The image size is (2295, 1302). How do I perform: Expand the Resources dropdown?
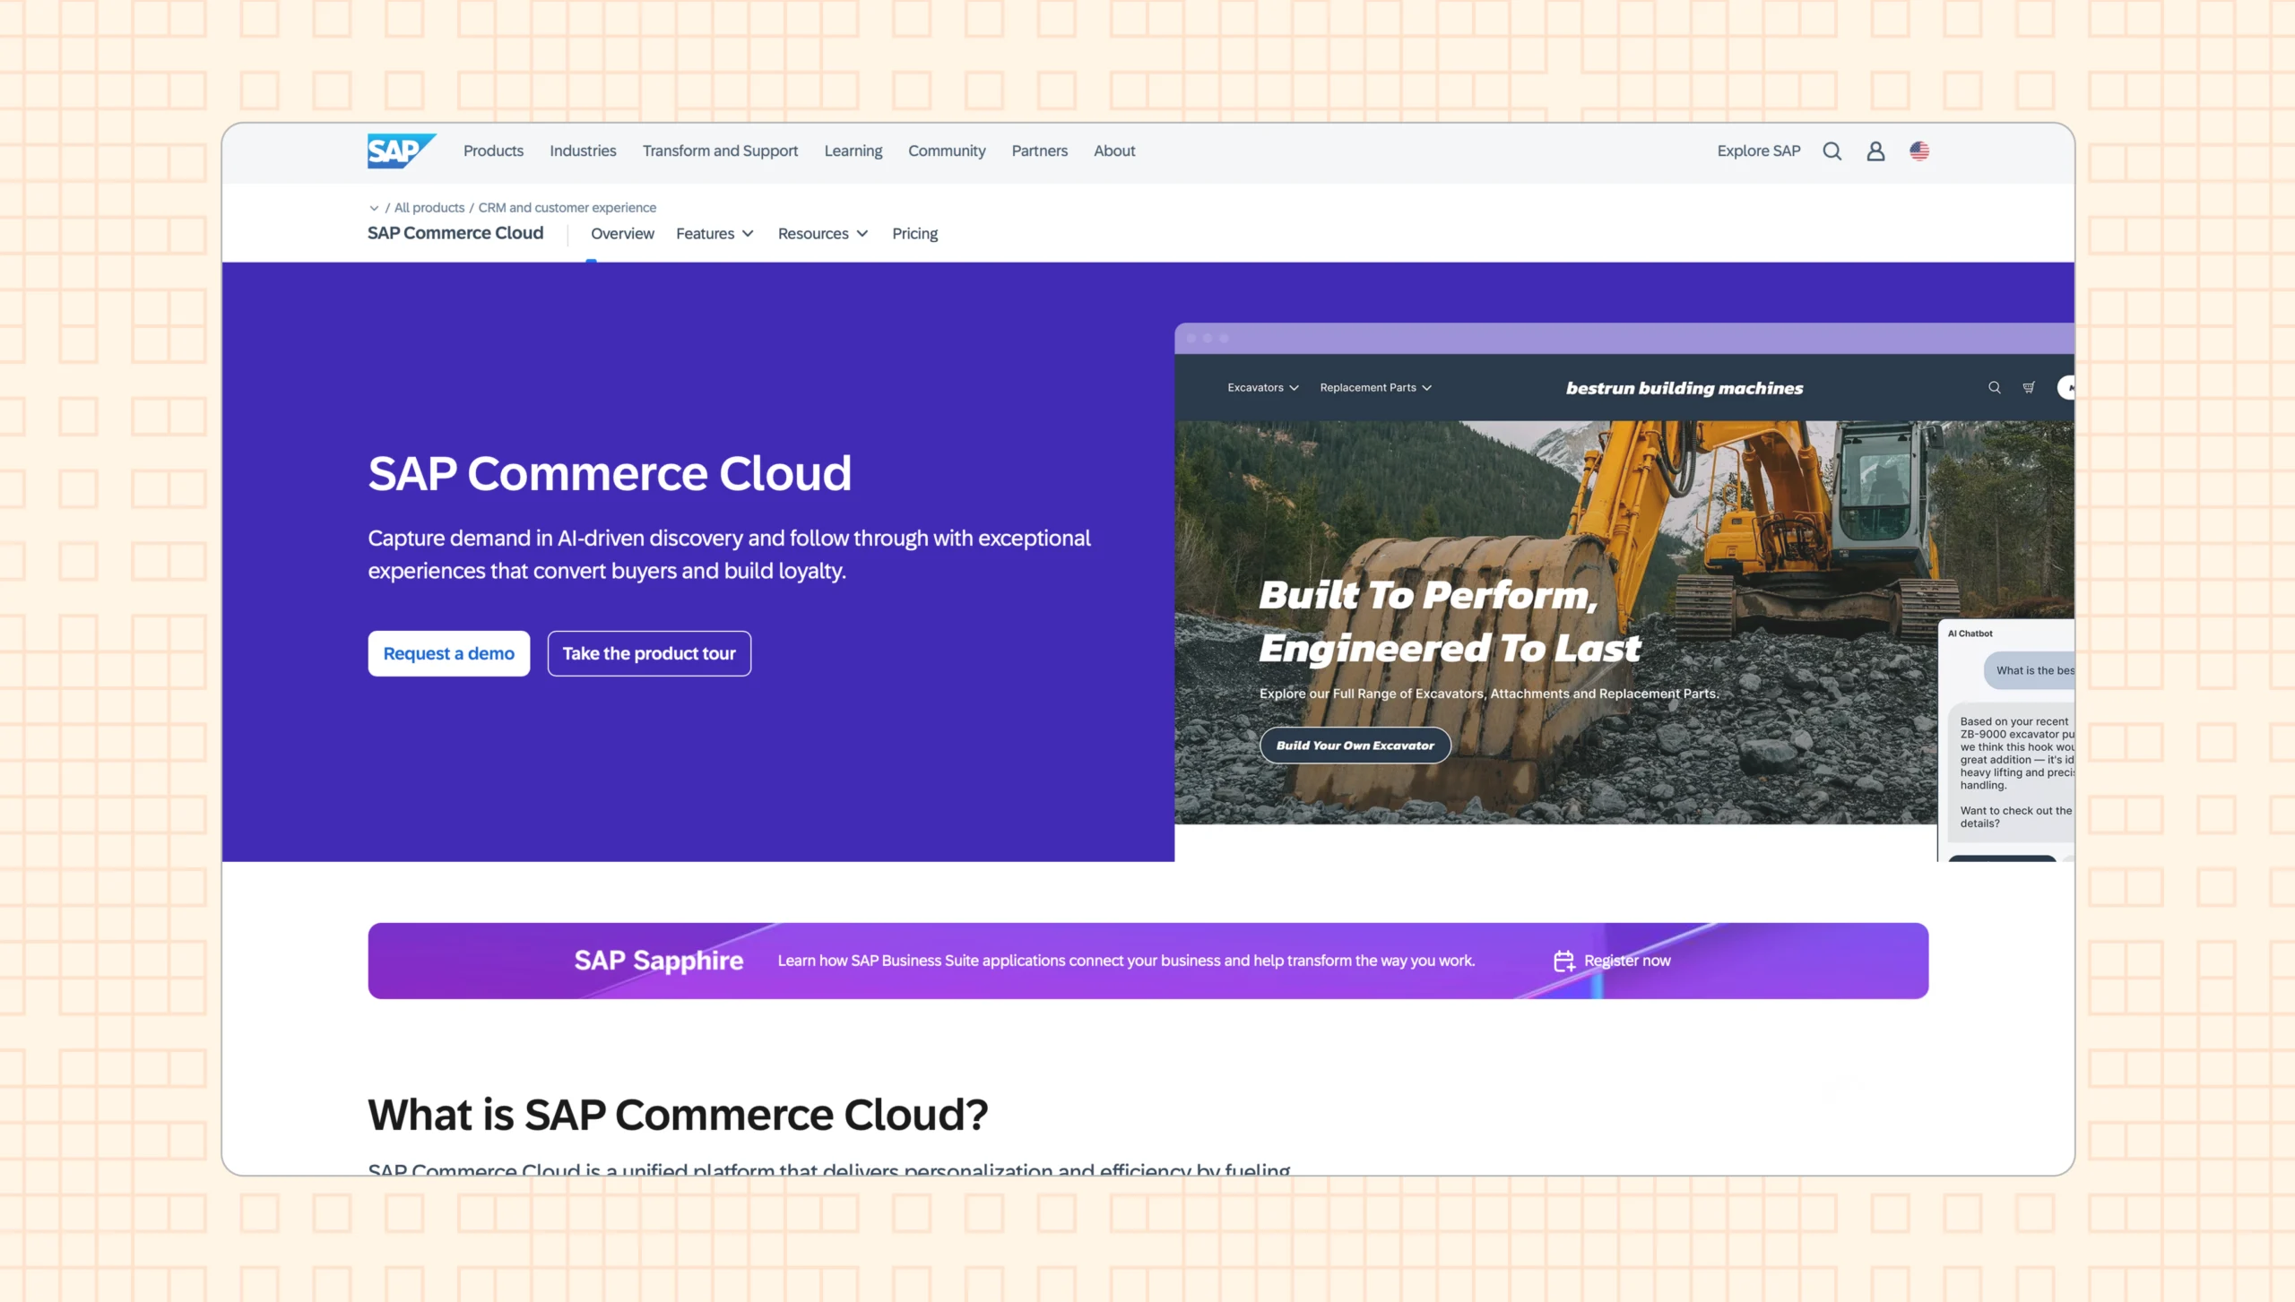(x=823, y=234)
